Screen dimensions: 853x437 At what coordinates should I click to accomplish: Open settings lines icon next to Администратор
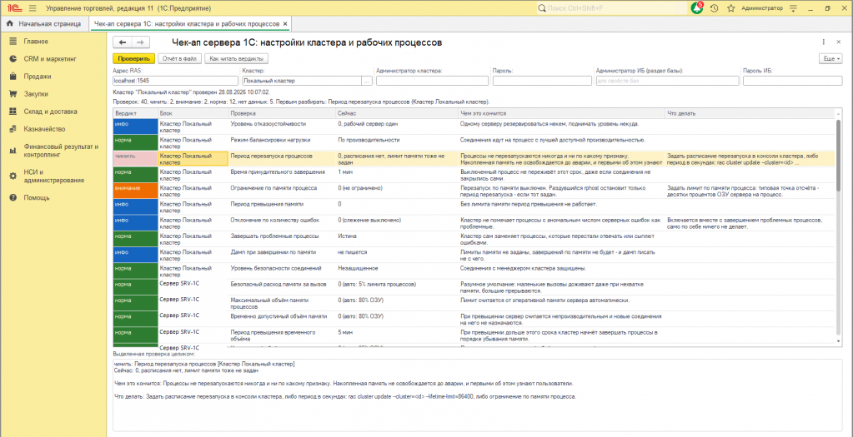click(x=794, y=8)
